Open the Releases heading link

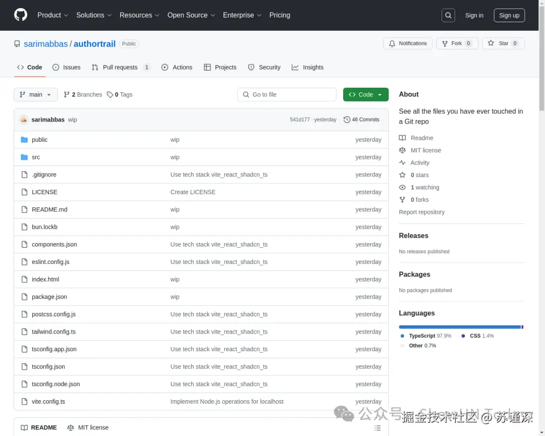pyautogui.click(x=414, y=236)
